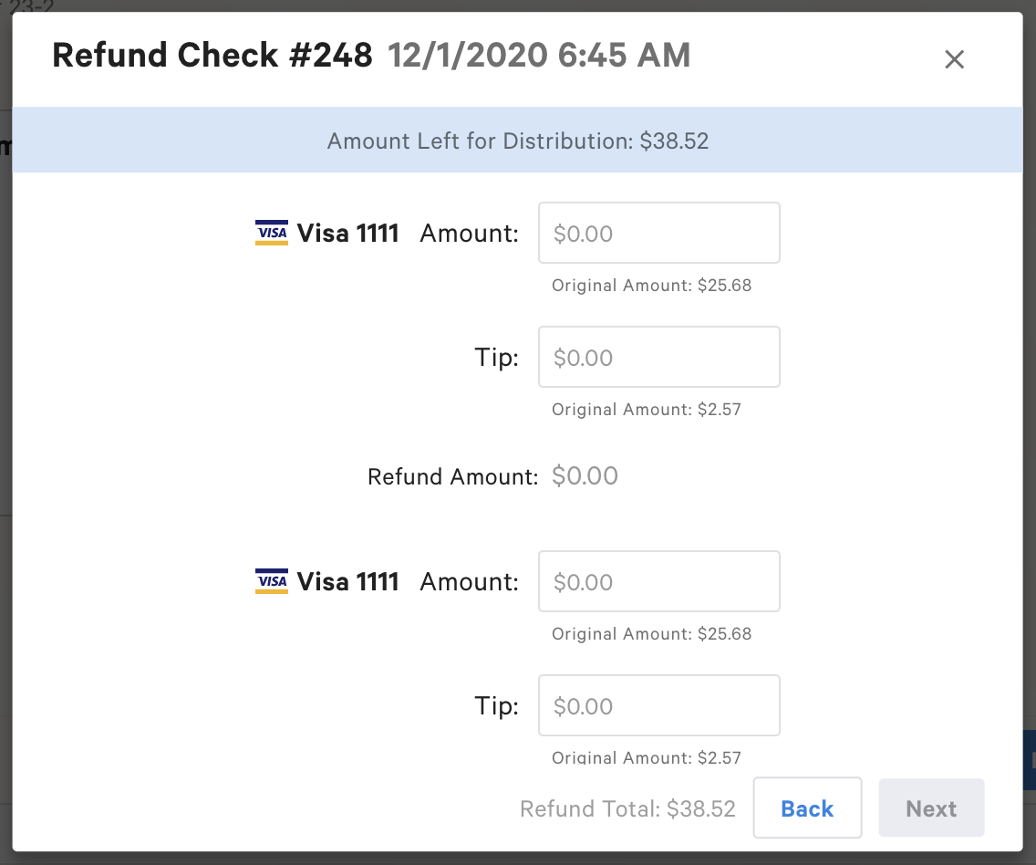This screenshot has height=865, width=1036.
Task: Click the first Visa card brand icon
Action: point(271,233)
